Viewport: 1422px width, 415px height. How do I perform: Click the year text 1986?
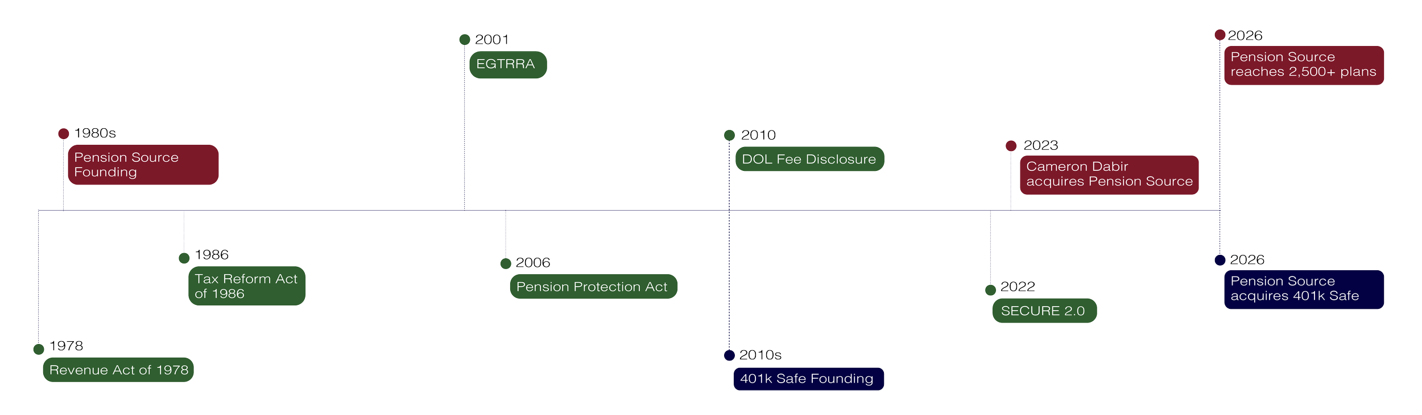pos(212,254)
